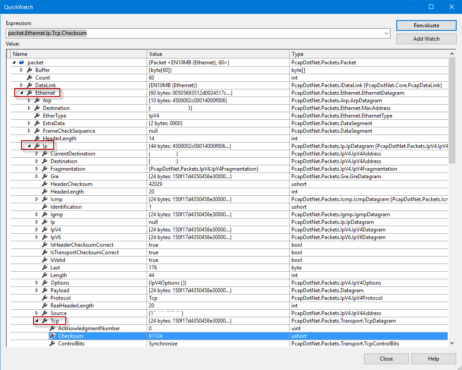Open the Expression combo box dropdown
Viewport: 462px width, 370px height.
point(386,33)
